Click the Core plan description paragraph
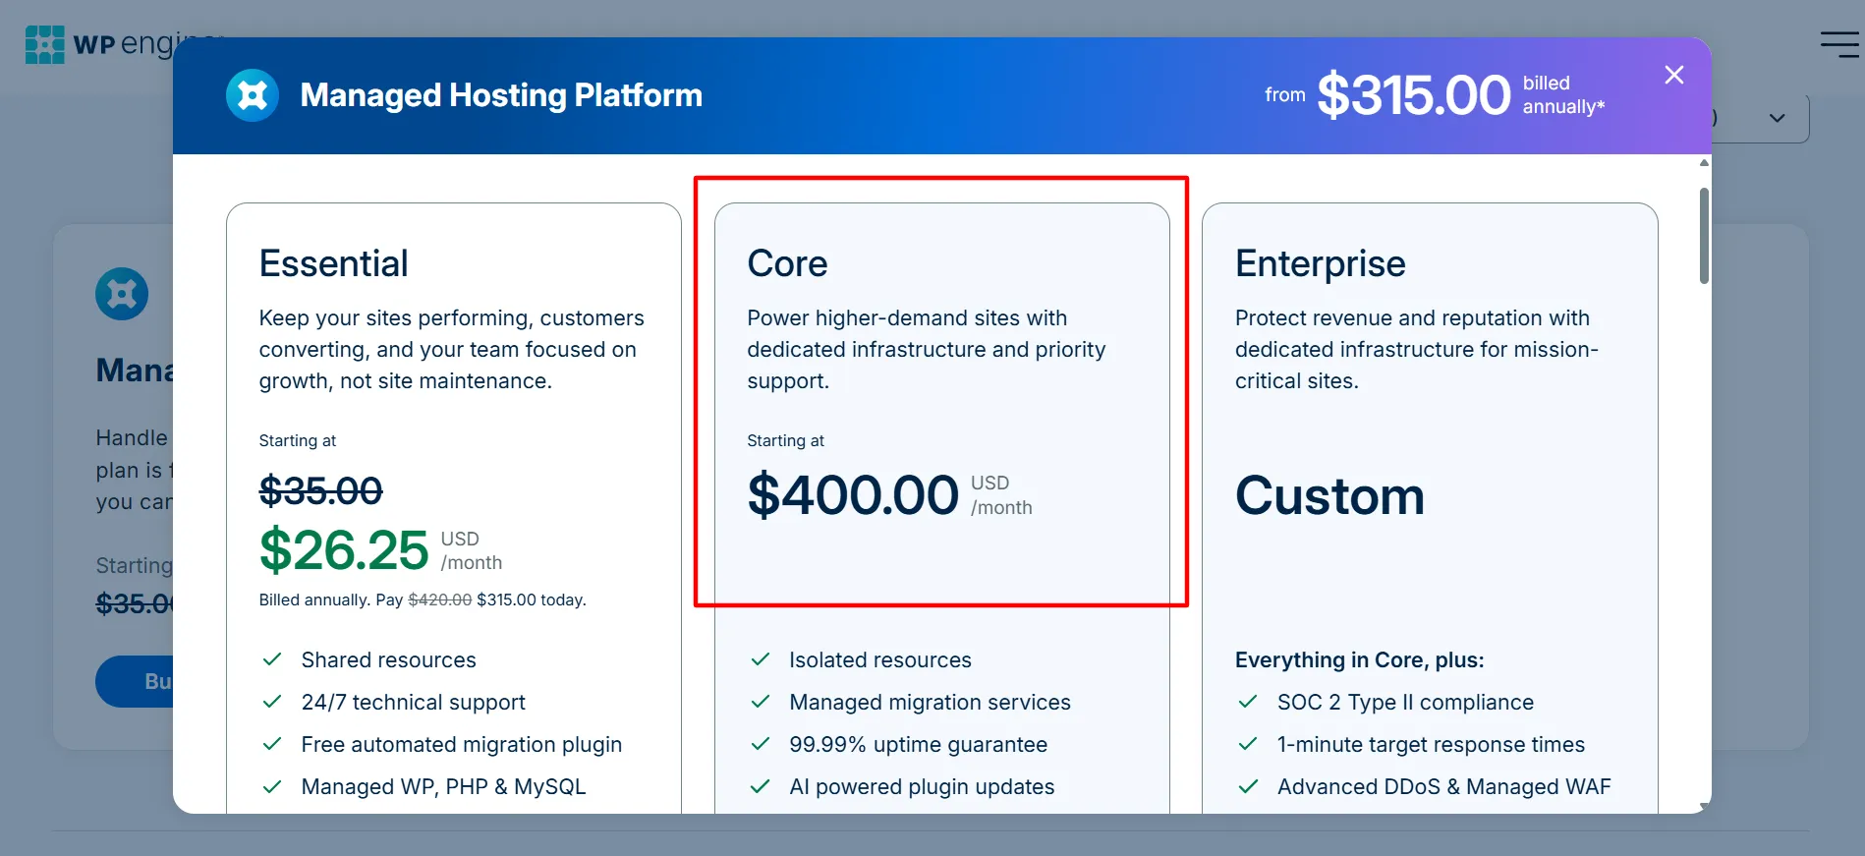 tap(926, 349)
